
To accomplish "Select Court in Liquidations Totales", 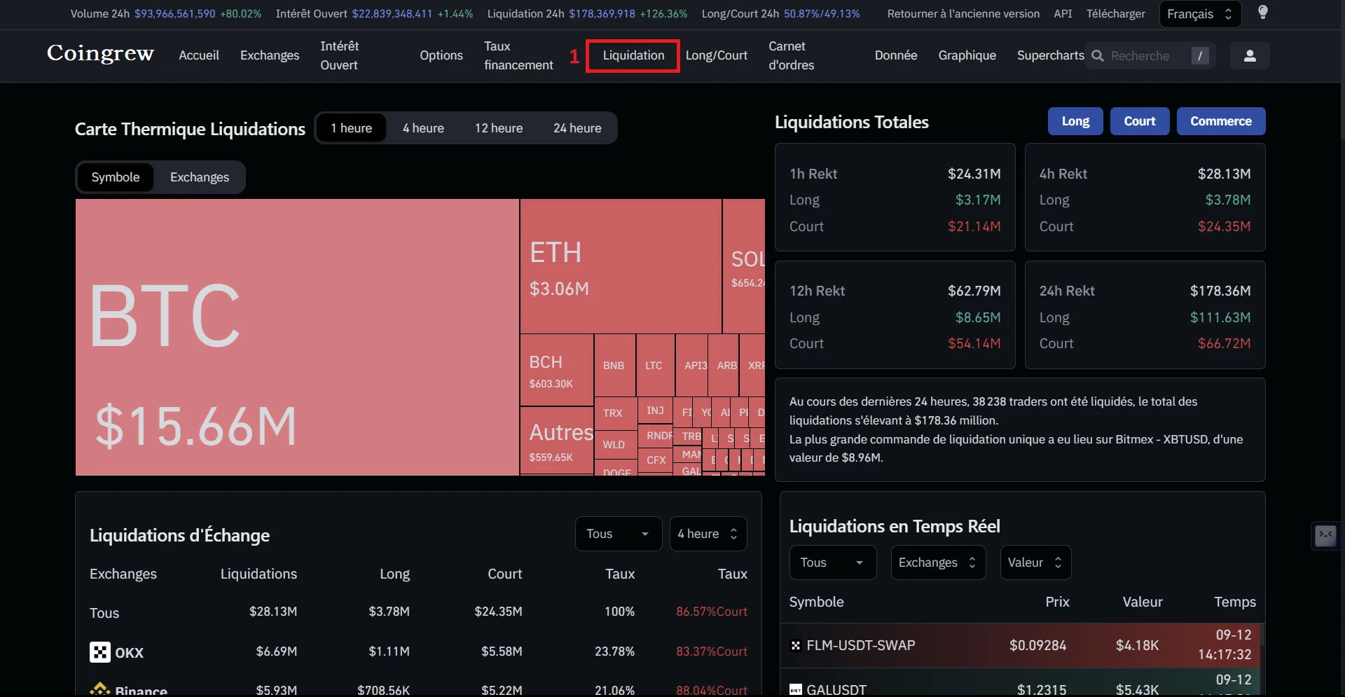I will coord(1139,120).
